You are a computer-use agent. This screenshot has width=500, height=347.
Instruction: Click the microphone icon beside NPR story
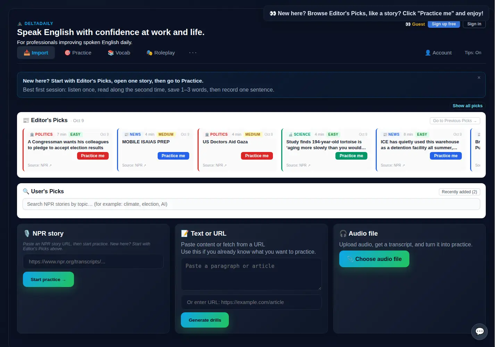pos(27,234)
